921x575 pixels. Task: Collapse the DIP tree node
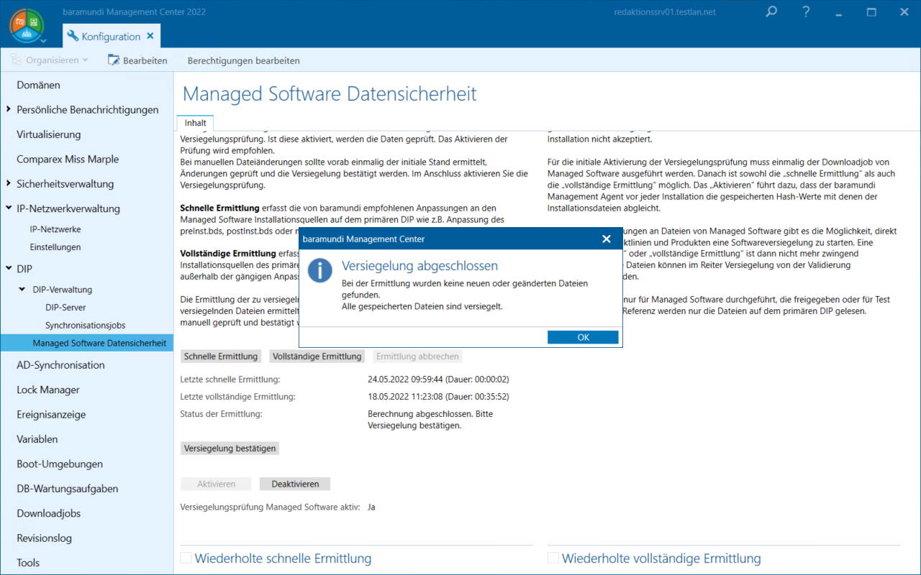point(8,268)
